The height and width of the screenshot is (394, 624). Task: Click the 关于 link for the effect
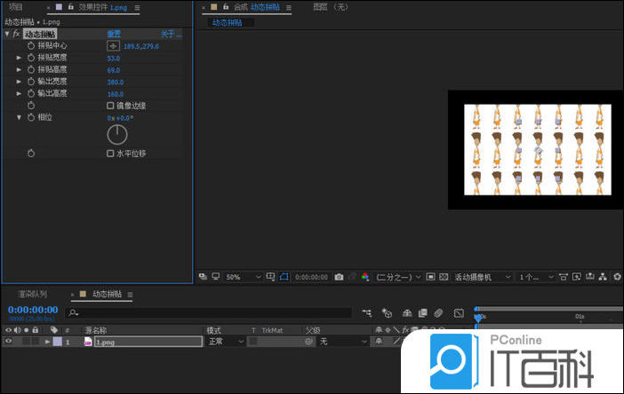169,34
